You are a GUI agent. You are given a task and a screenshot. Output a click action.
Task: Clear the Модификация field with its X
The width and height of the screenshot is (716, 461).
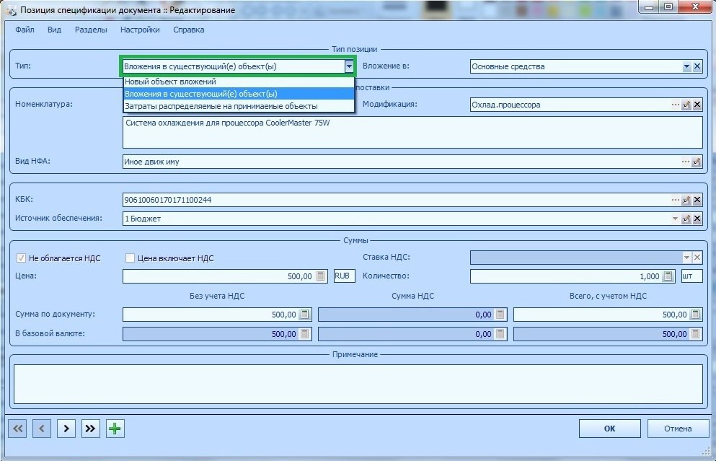pos(697,105)
